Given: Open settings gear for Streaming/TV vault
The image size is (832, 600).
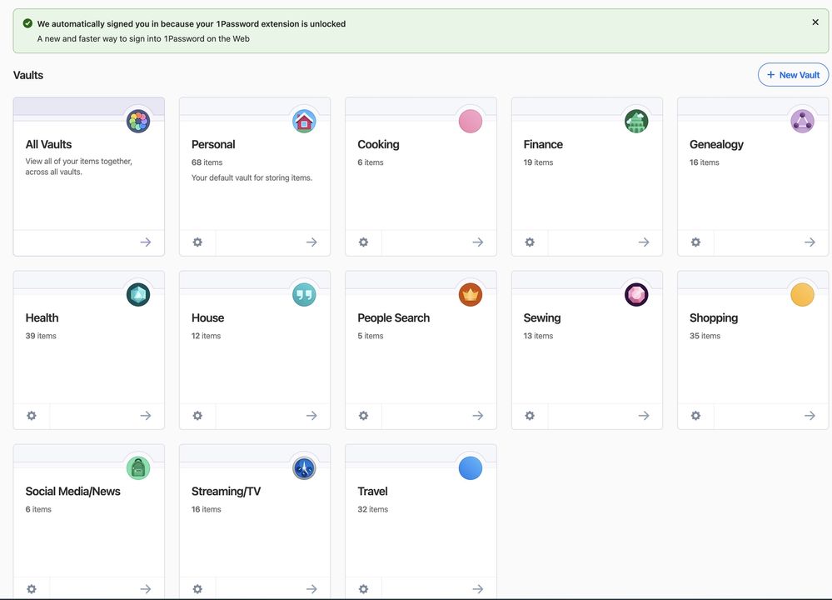Looking at the screenshot, I should (x=197, y=589).
